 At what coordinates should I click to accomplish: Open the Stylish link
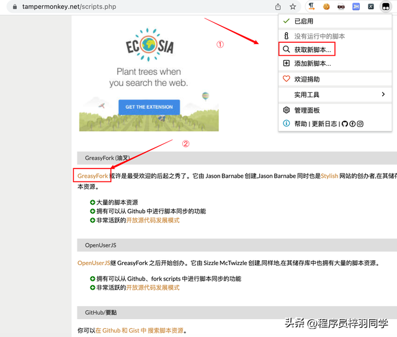click(x=329, y=176)
